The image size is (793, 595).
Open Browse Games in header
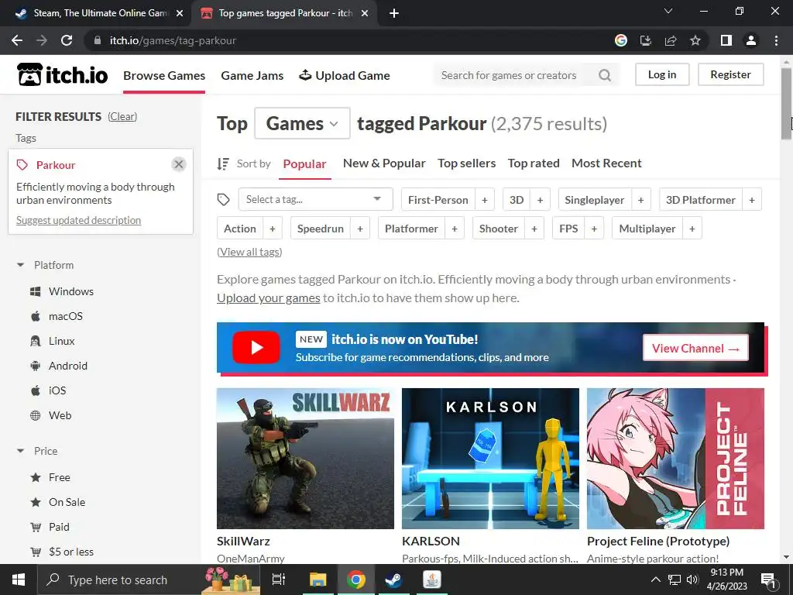click(x=164, y=75)
